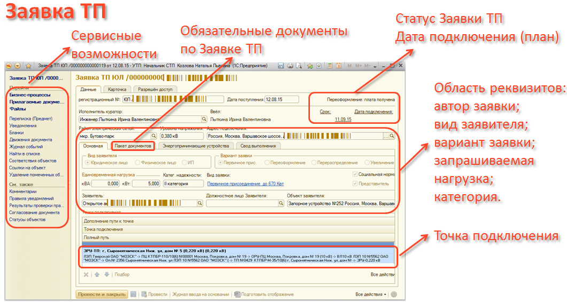The height and width of the screenshot is (302, 567).
Task: Select the Физическое лицо radio button
Action: [x=138, y=162]
